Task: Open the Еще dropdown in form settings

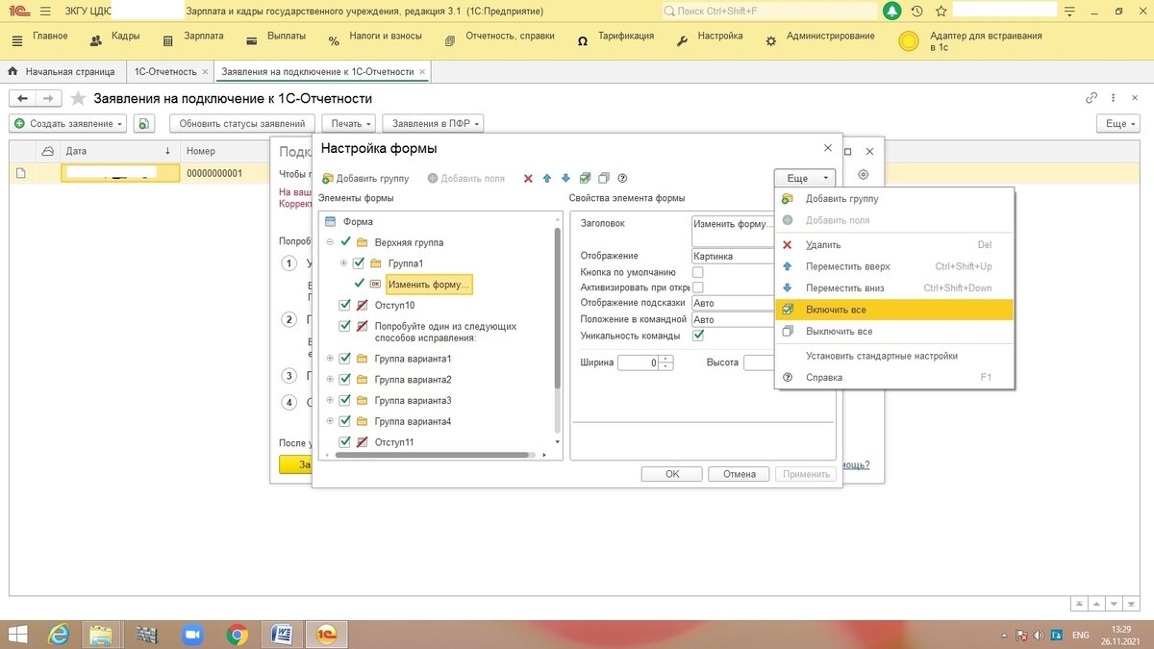Action: pyautogui.click(x=805, y=178)
